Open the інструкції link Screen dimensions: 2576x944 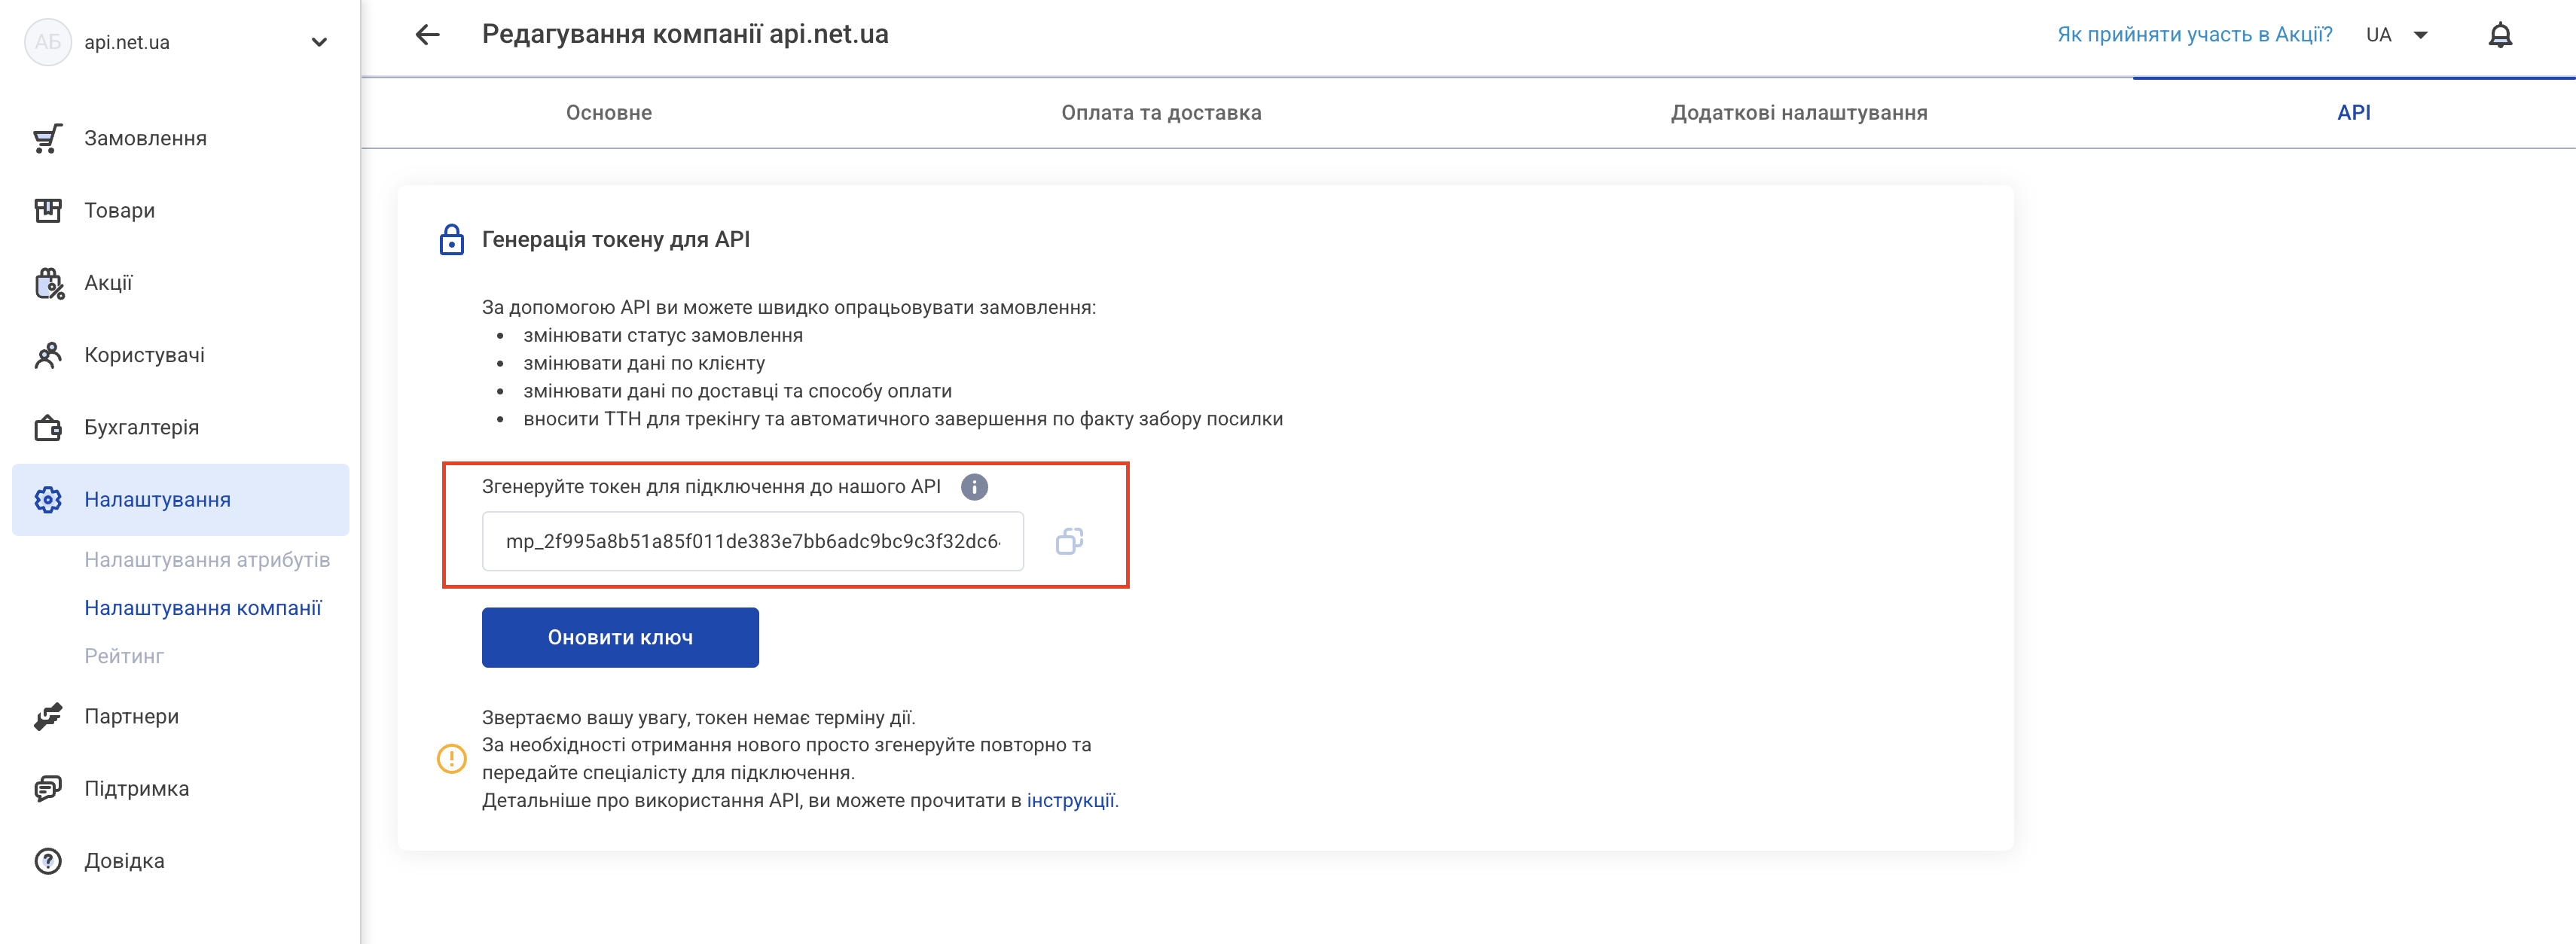pyautogui.click(x=1070, y=800)
